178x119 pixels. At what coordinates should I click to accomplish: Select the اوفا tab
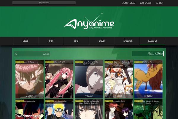[76, 41]
